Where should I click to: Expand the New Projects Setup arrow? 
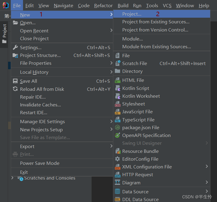111,129
